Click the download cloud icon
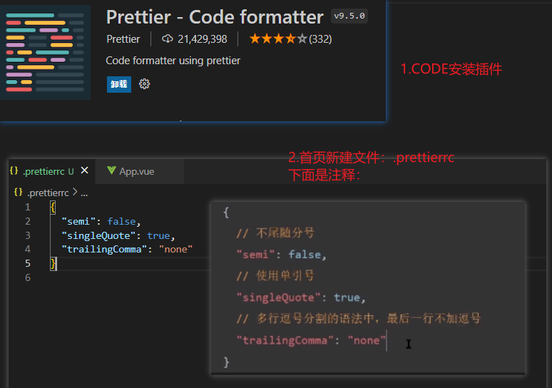The image size is (552, 388). (x=167, y=39)
